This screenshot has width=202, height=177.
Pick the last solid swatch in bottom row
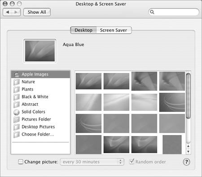click(x=172, y=145)
